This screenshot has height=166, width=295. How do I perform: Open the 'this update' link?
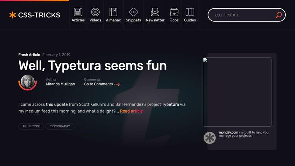coord(56,104)
